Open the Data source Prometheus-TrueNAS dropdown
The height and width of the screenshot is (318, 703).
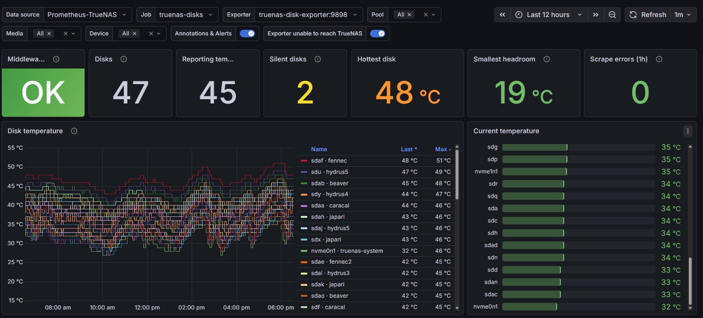88,15
